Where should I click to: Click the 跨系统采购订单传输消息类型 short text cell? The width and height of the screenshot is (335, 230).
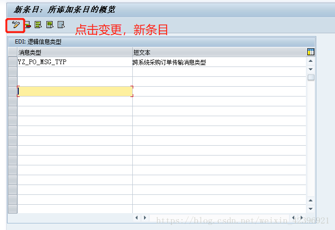[219, 62]
